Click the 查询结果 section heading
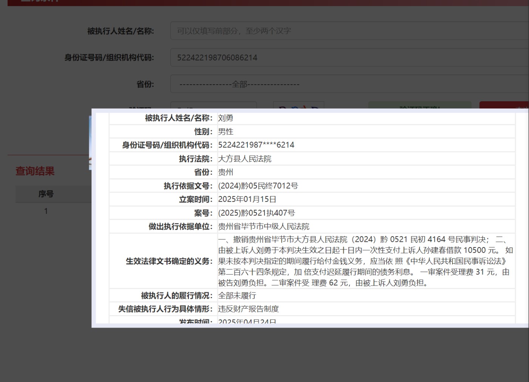Viewport: 529px width, 382px height. pos(34,171)
